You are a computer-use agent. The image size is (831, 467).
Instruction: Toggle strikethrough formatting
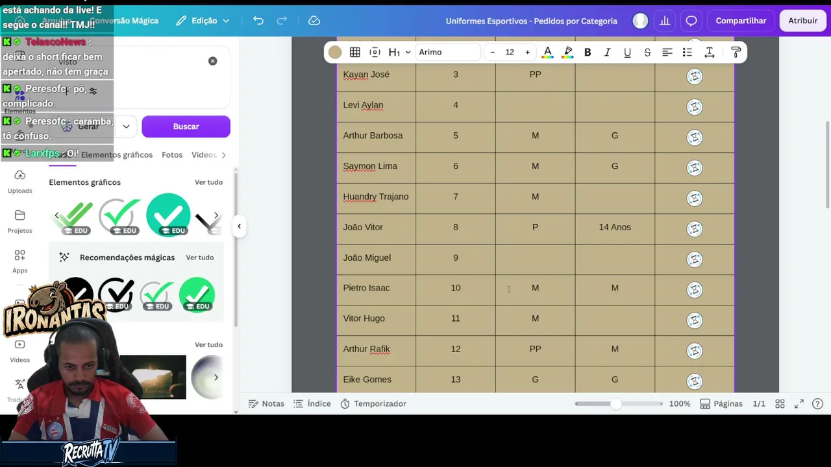tap(647, 52)
